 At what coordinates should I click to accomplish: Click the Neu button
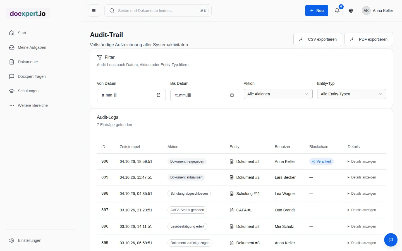click(317, 11)
